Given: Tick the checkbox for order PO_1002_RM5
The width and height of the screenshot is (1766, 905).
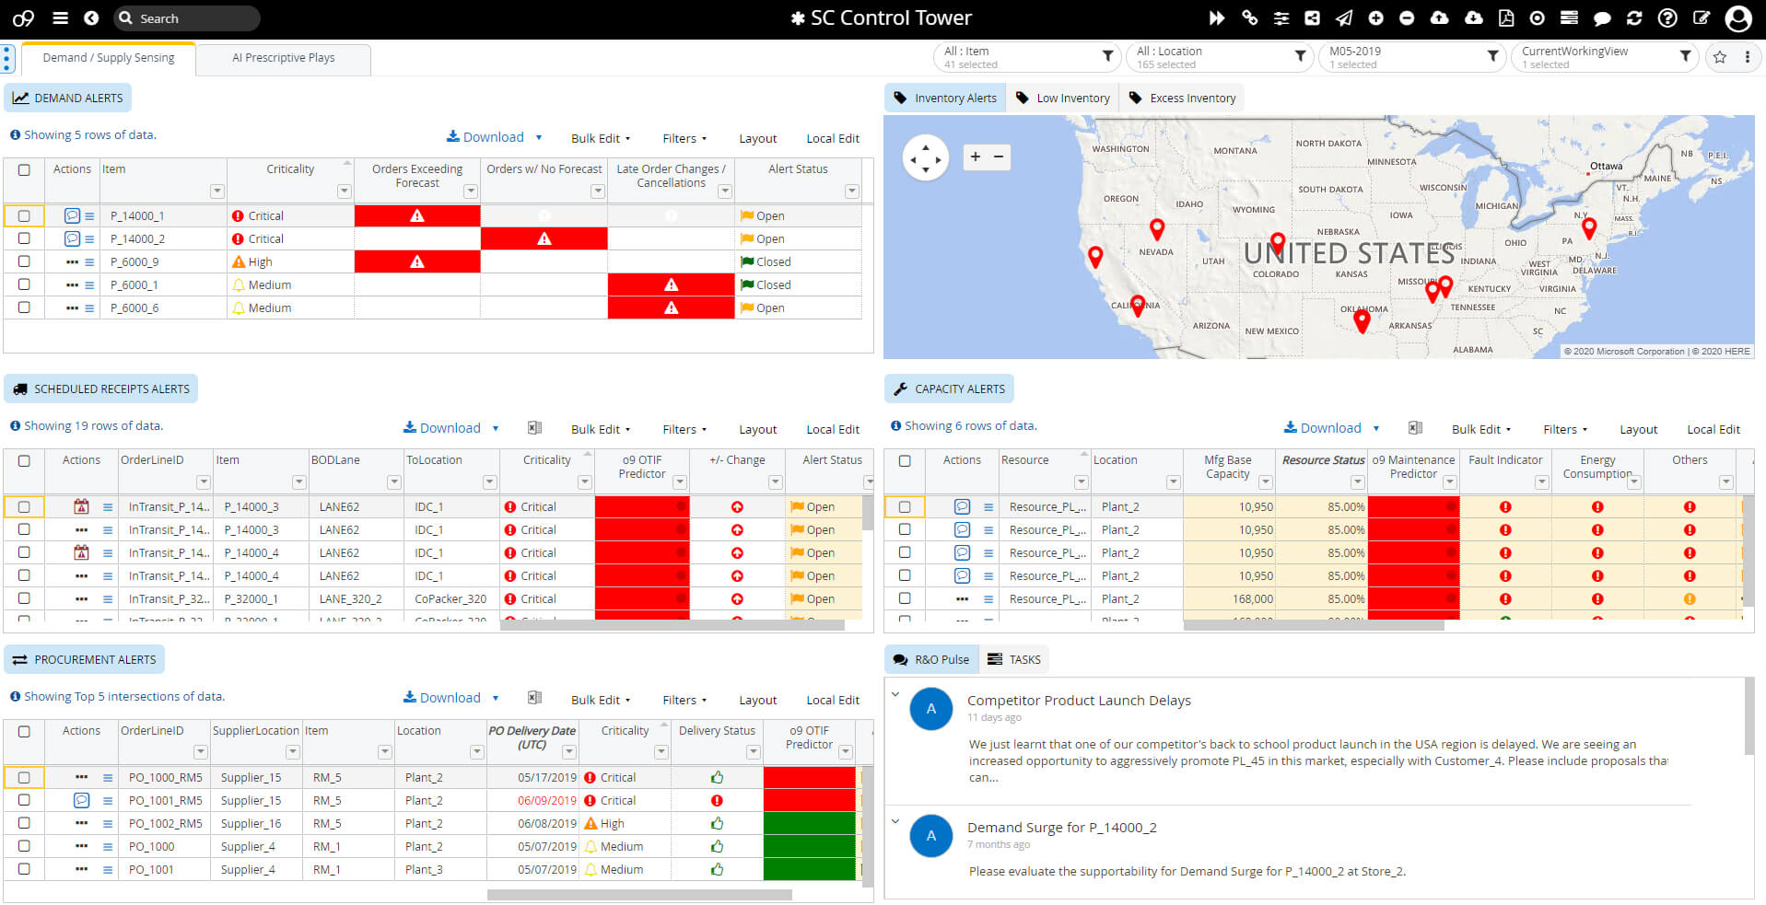Looking at the screenshot, I should [24, 823].
